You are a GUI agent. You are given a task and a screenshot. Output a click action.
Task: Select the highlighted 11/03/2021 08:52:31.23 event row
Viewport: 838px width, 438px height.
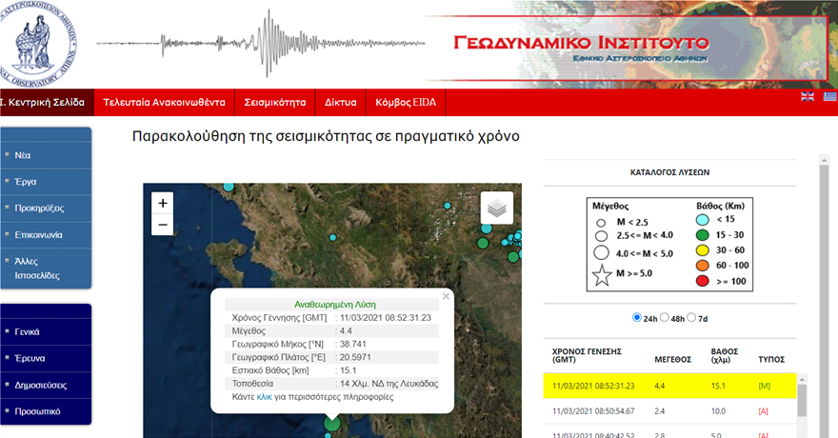669,386
